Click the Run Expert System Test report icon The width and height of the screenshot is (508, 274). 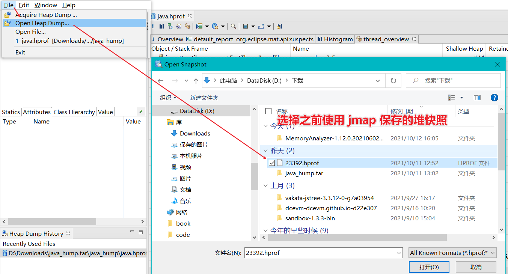pos(199,26)
